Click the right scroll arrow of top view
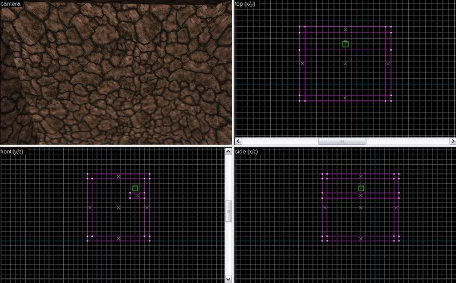Viewport: 456px width, 283px height. click(x=452, y=141)
